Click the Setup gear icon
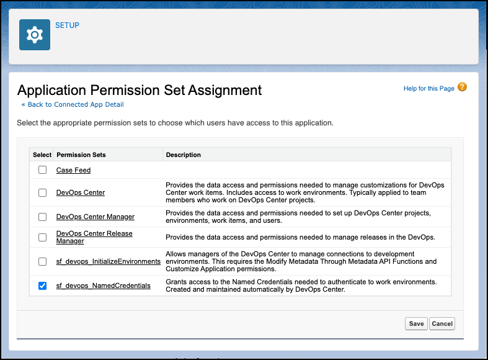488x360 pixels. point(35,35)
